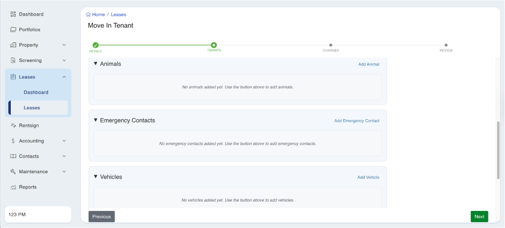
Task: Click the Screening magnifier icon
Action: pyautogui.click(x=13, y=61)
